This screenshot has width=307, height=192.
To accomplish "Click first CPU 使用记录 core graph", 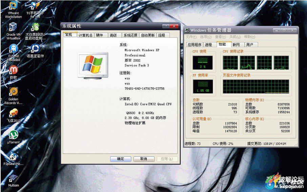I will (230, 63).
